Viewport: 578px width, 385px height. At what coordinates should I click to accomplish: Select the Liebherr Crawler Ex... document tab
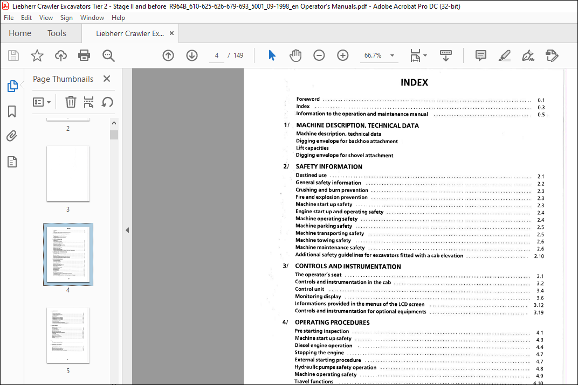point(130,33)
